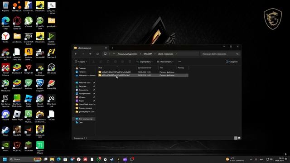Select the folder dated 14.09.2024
The image size is (290, 163).
tap(143, 72)
